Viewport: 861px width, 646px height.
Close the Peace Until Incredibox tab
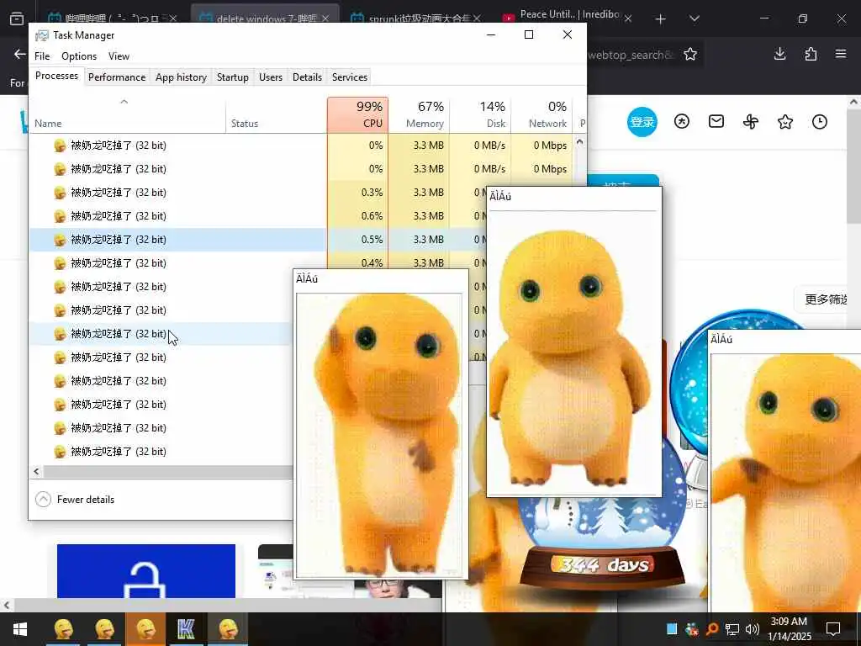pyautogui.click(x=628, y=19)
